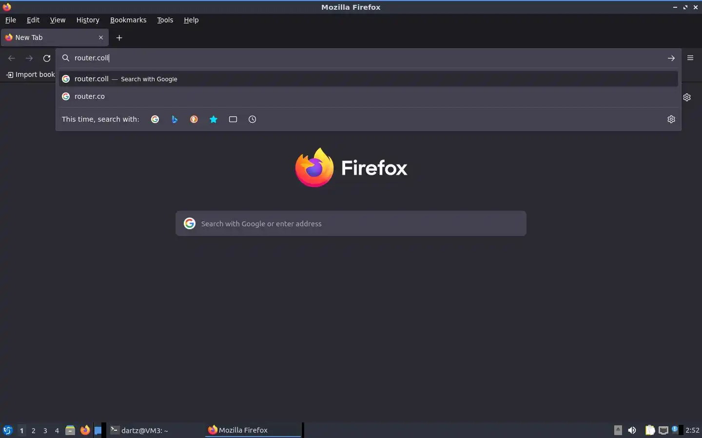This screenshot has width=702, height=438.
Task: Open the Firefox hamburger application menu
Action: point(690,58)
